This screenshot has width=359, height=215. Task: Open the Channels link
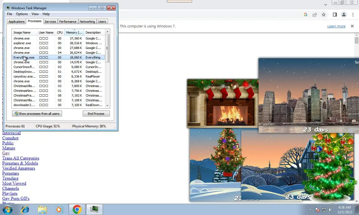pyautogui.click(x=10, y=188)
